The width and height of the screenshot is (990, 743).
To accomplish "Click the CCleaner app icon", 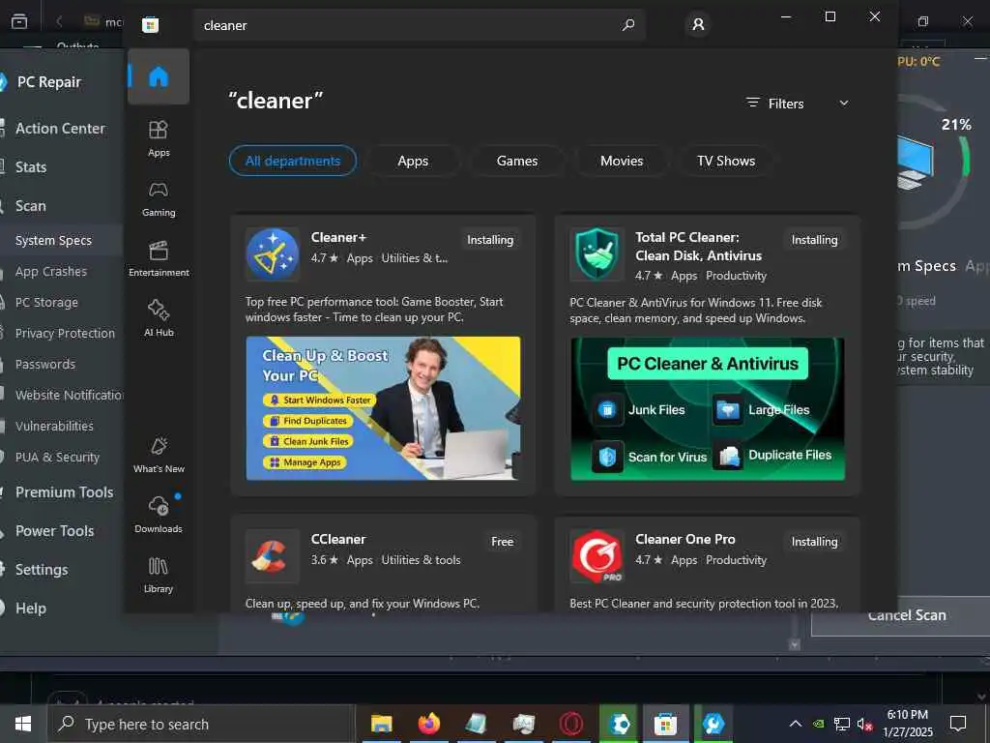I will point(272,556).
